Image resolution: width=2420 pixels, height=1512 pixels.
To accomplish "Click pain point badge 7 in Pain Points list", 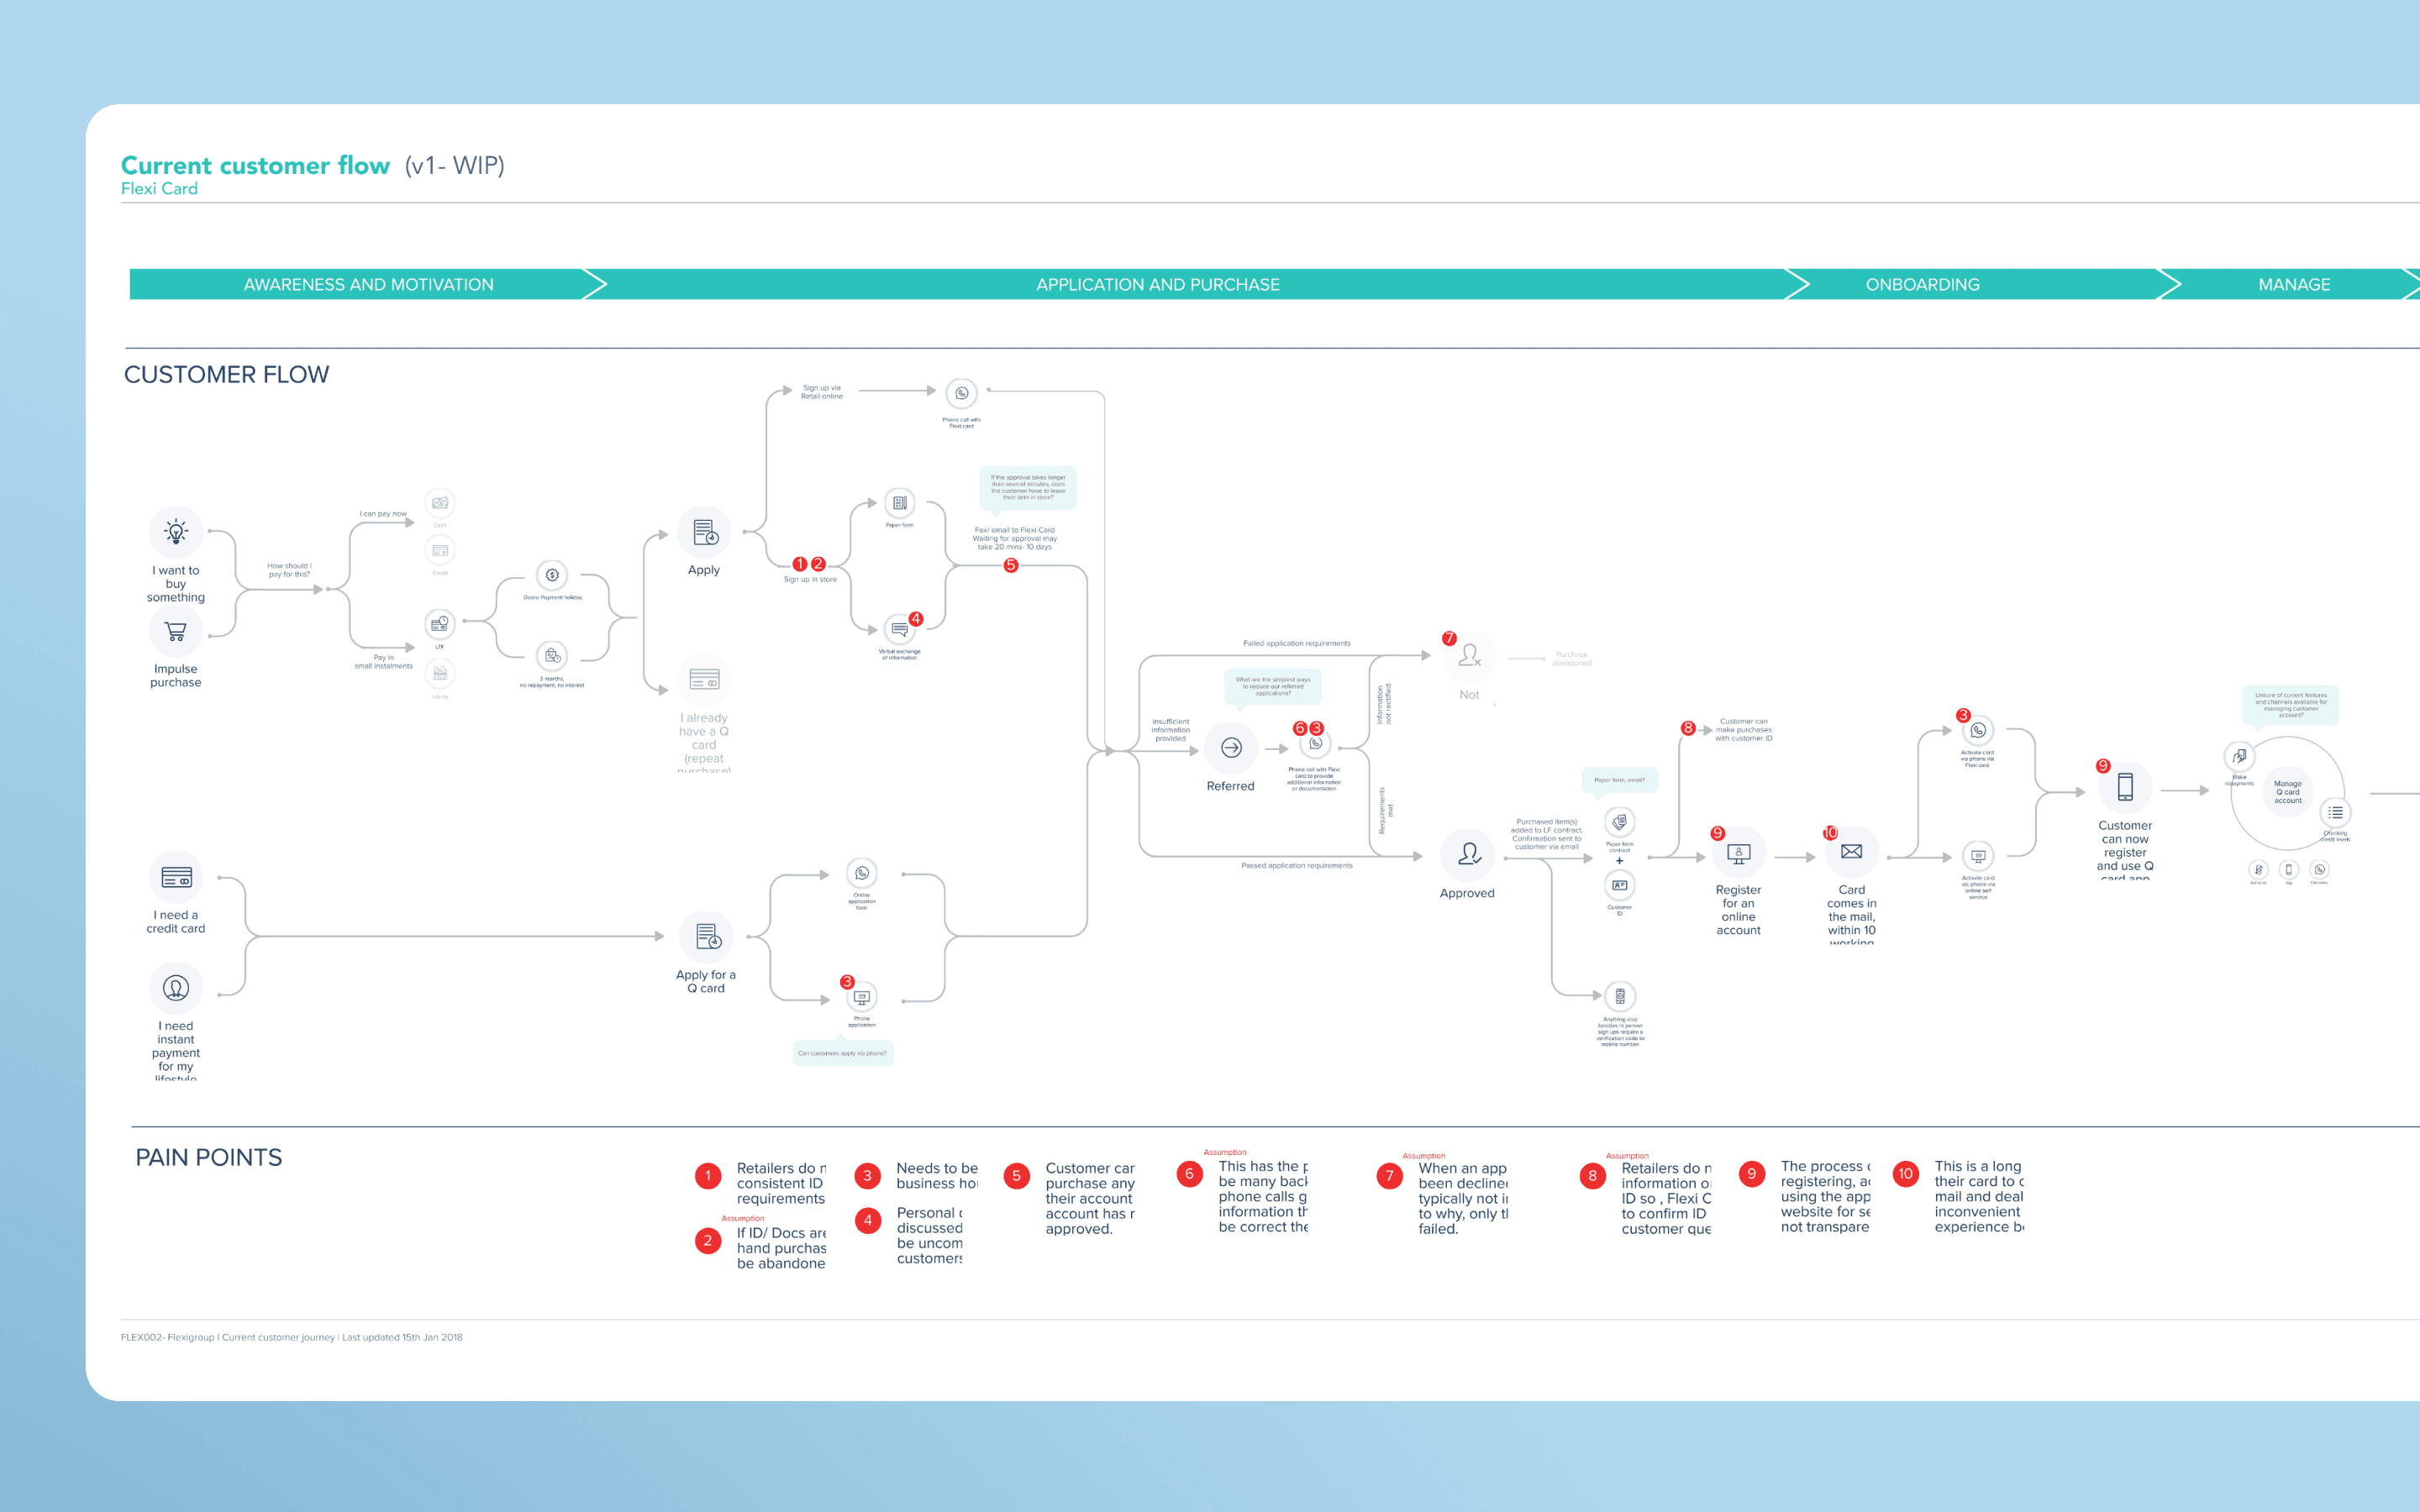I will [x=1390, y=1176].
